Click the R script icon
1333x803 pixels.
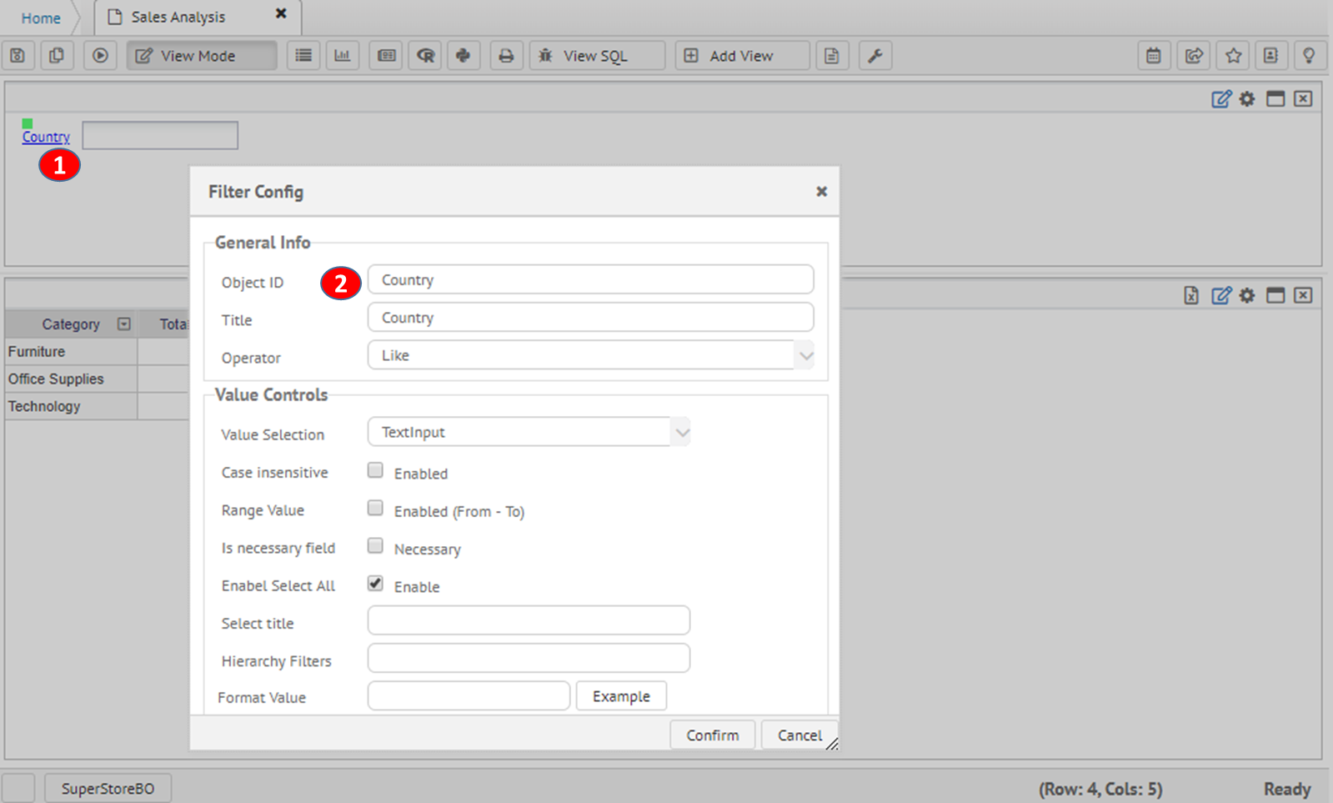426,56
